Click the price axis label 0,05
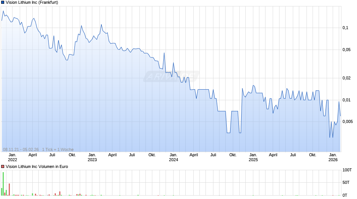Image resolution: width=357 pixels, height=199 pixels. (346, 50)
